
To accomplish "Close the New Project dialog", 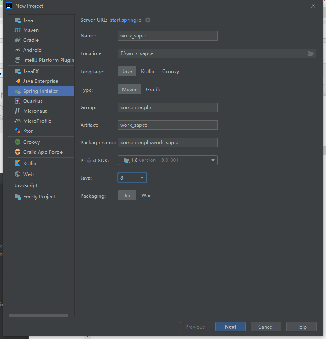I will 313,6.
